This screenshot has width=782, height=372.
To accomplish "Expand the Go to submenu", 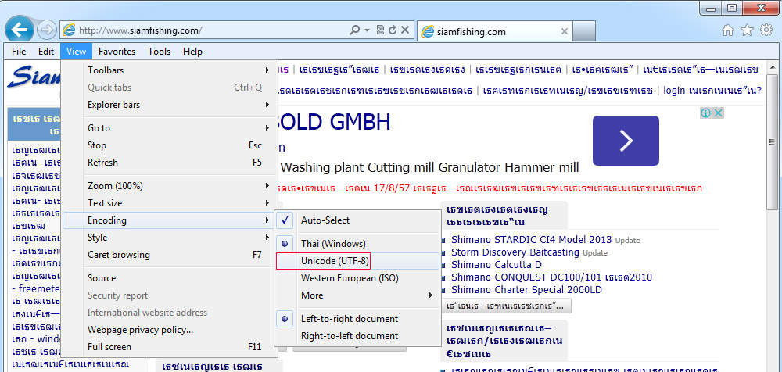I will coord(169,128).
